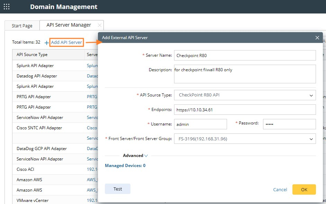
Task: Click the Add API Server link
Action: (x=66, y=43)
